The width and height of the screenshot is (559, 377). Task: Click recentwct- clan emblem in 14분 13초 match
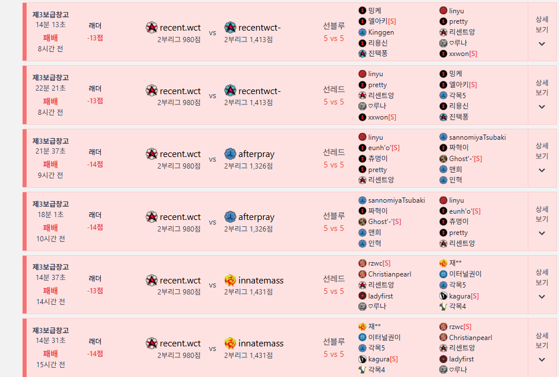pos(230,27)
